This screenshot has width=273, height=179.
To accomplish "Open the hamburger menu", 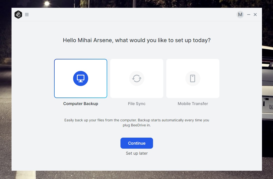I will 27,15.
